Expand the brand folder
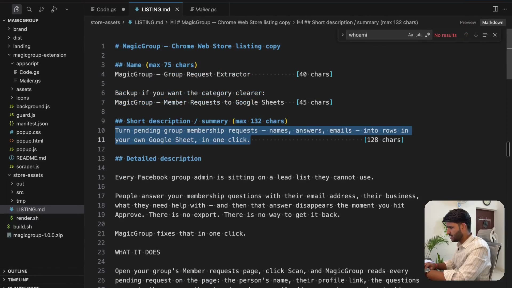 click(20, 29)
